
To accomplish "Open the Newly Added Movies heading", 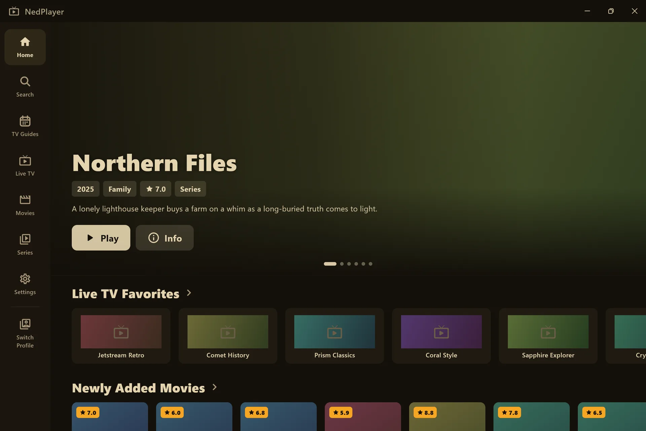I will pyautogui.click(x=138, y=388).
